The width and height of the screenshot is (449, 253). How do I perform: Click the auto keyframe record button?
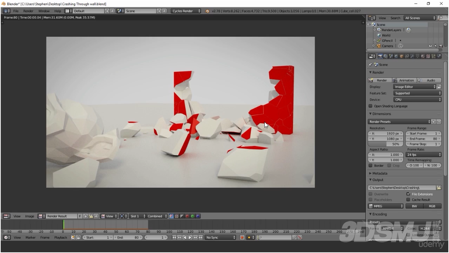[242, 238]
